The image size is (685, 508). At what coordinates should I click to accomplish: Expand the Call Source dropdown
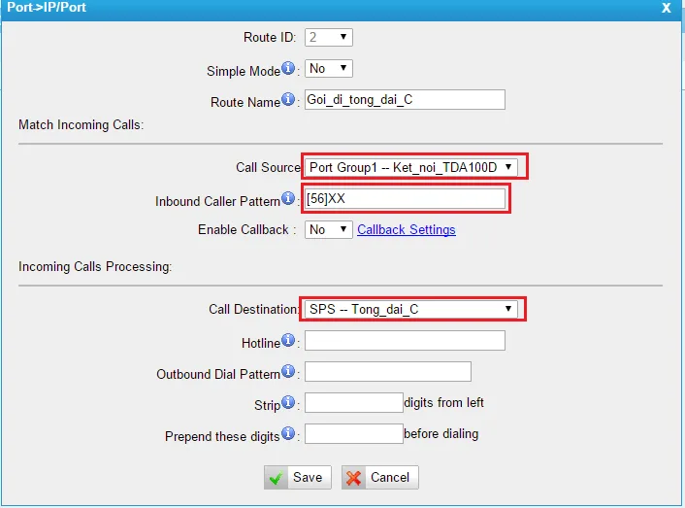click(411, 167)
